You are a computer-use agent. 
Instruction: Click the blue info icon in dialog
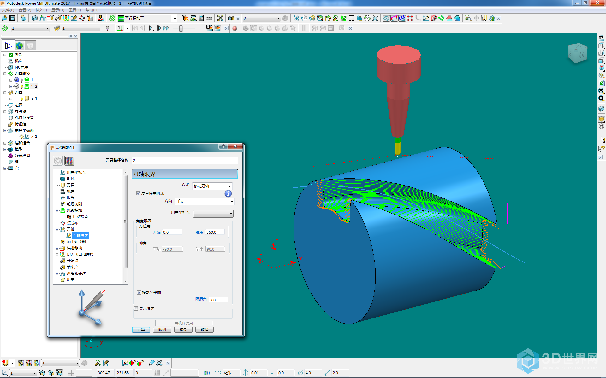(228, 194)
